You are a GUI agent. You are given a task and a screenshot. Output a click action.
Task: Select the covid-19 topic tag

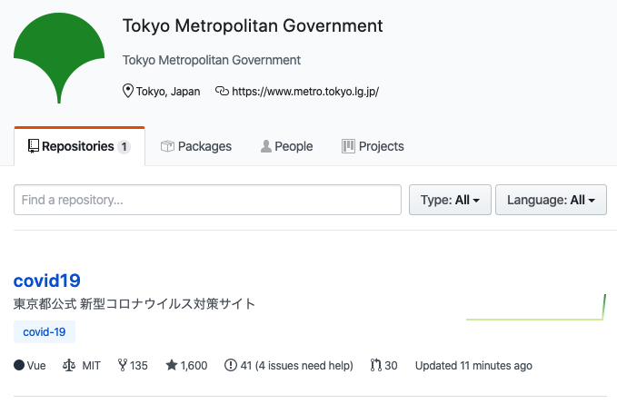pyautogui.click(x=45, y=332)
